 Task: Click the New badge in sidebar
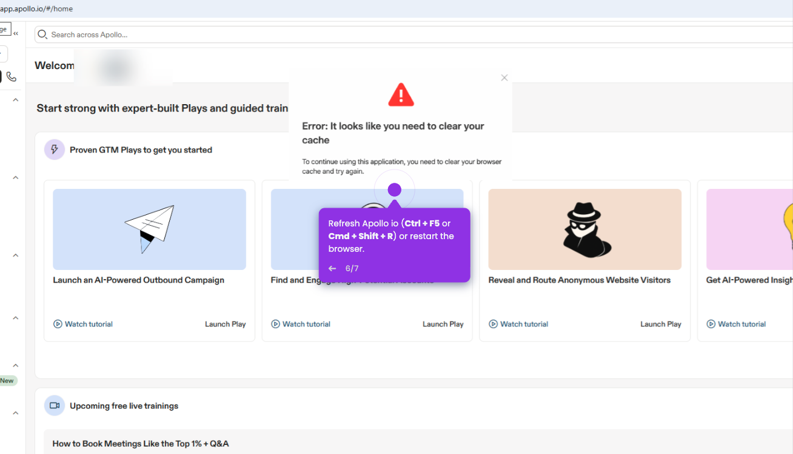pyautogui.click(x=7, y=381)
